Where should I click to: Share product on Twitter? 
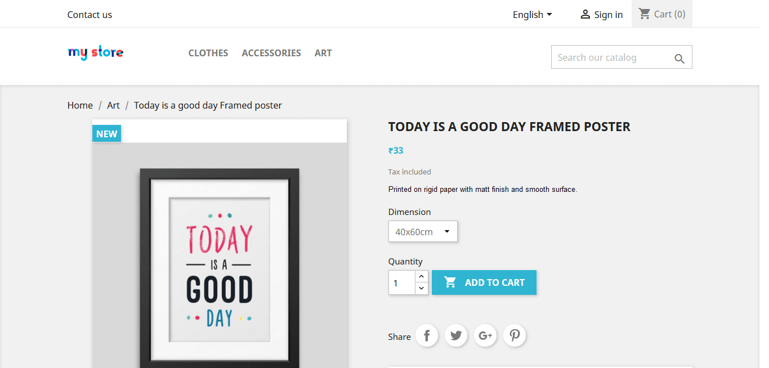pyautogui.click(x=456, y=336)
